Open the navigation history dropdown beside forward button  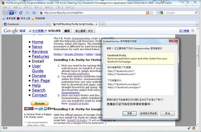[15, 13]
